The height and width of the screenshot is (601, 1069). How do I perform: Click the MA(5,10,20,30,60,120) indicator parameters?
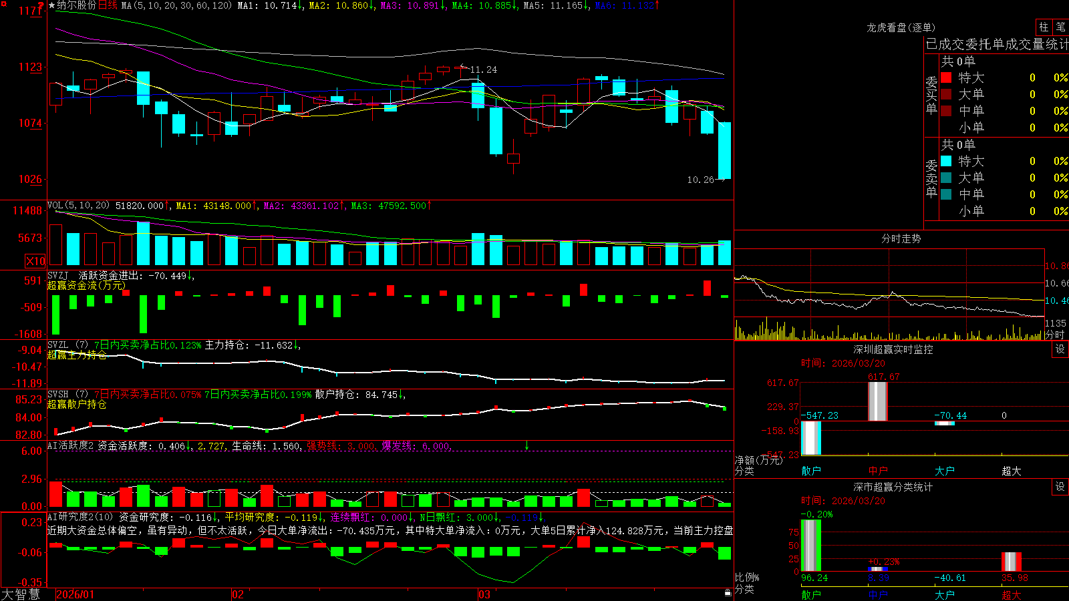click(176, 5)
